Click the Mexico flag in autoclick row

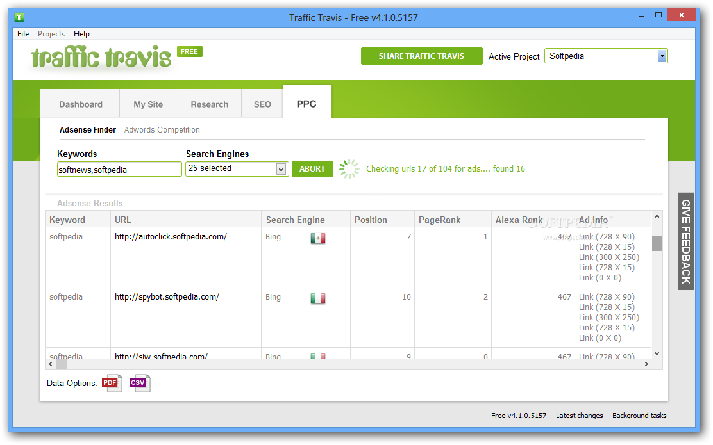pos(318,238)
